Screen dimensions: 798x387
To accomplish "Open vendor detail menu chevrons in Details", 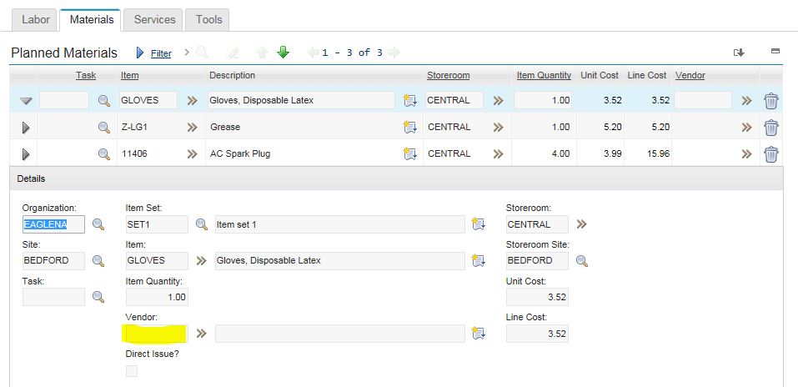I will pyautogui.click(x=201, y=334).
